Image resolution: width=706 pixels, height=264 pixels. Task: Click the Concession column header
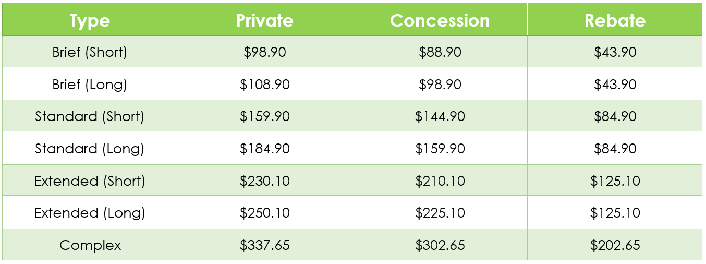(440, 20)
